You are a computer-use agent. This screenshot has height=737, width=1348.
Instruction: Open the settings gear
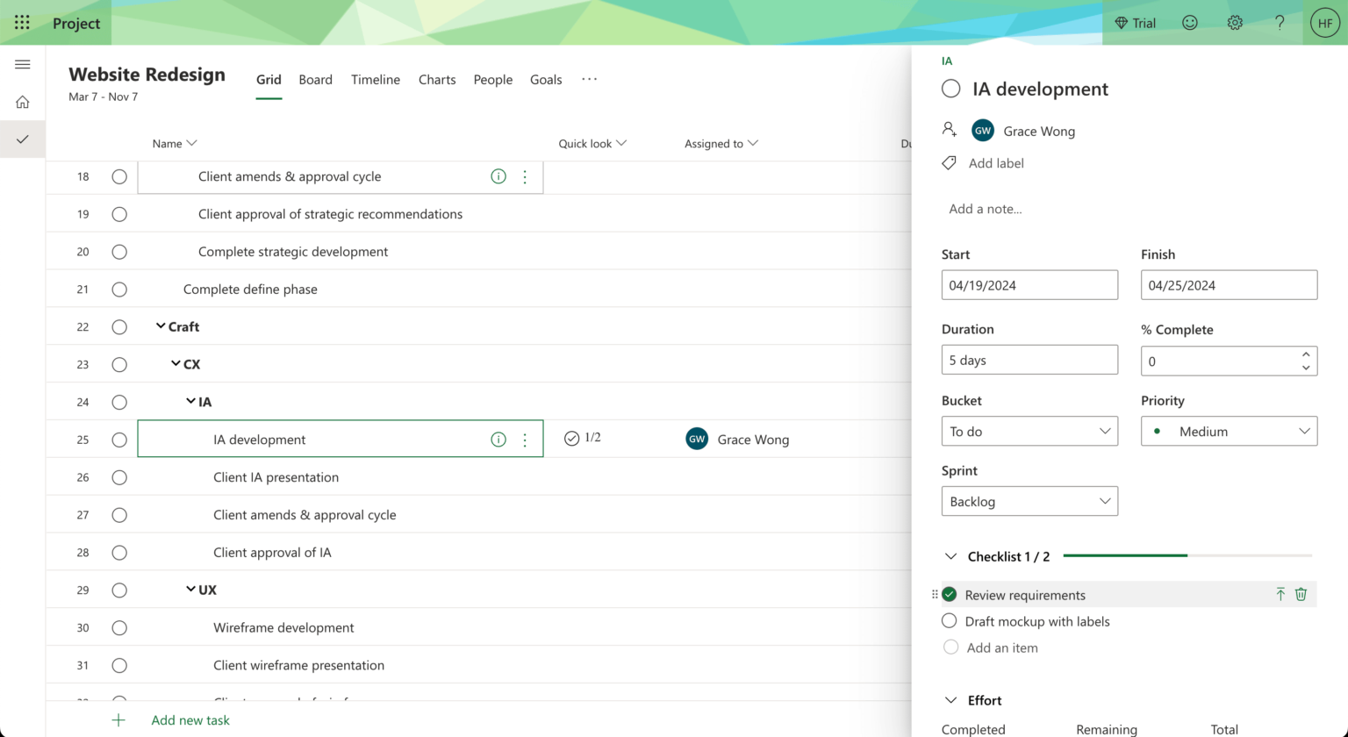[1235, 22]
